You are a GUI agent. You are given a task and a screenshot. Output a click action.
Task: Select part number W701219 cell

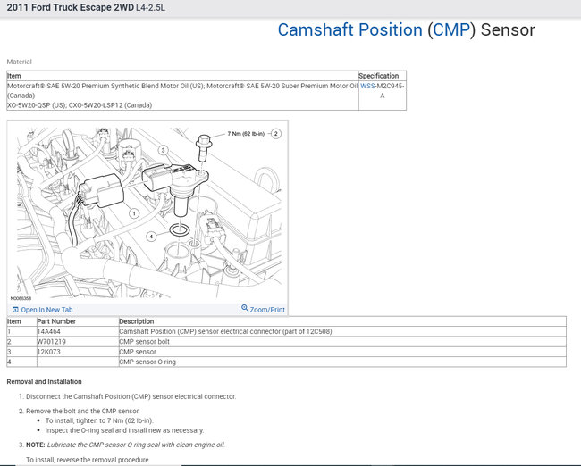[78, 342]
